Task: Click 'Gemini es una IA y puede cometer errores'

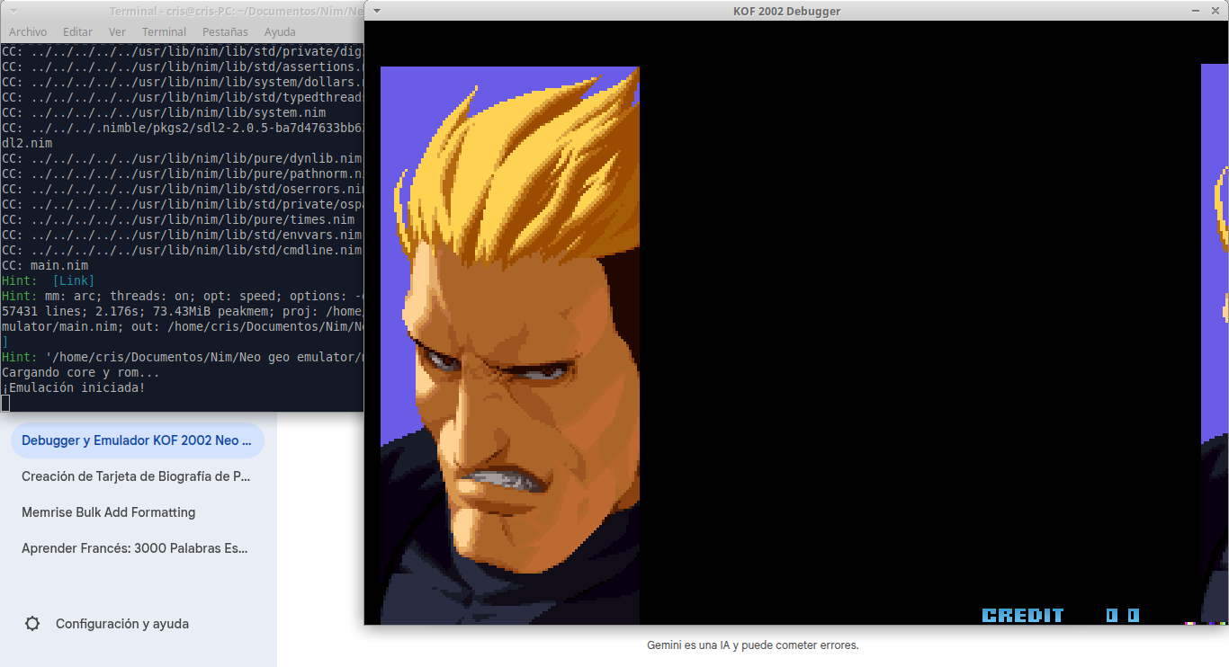Action: 753,645
